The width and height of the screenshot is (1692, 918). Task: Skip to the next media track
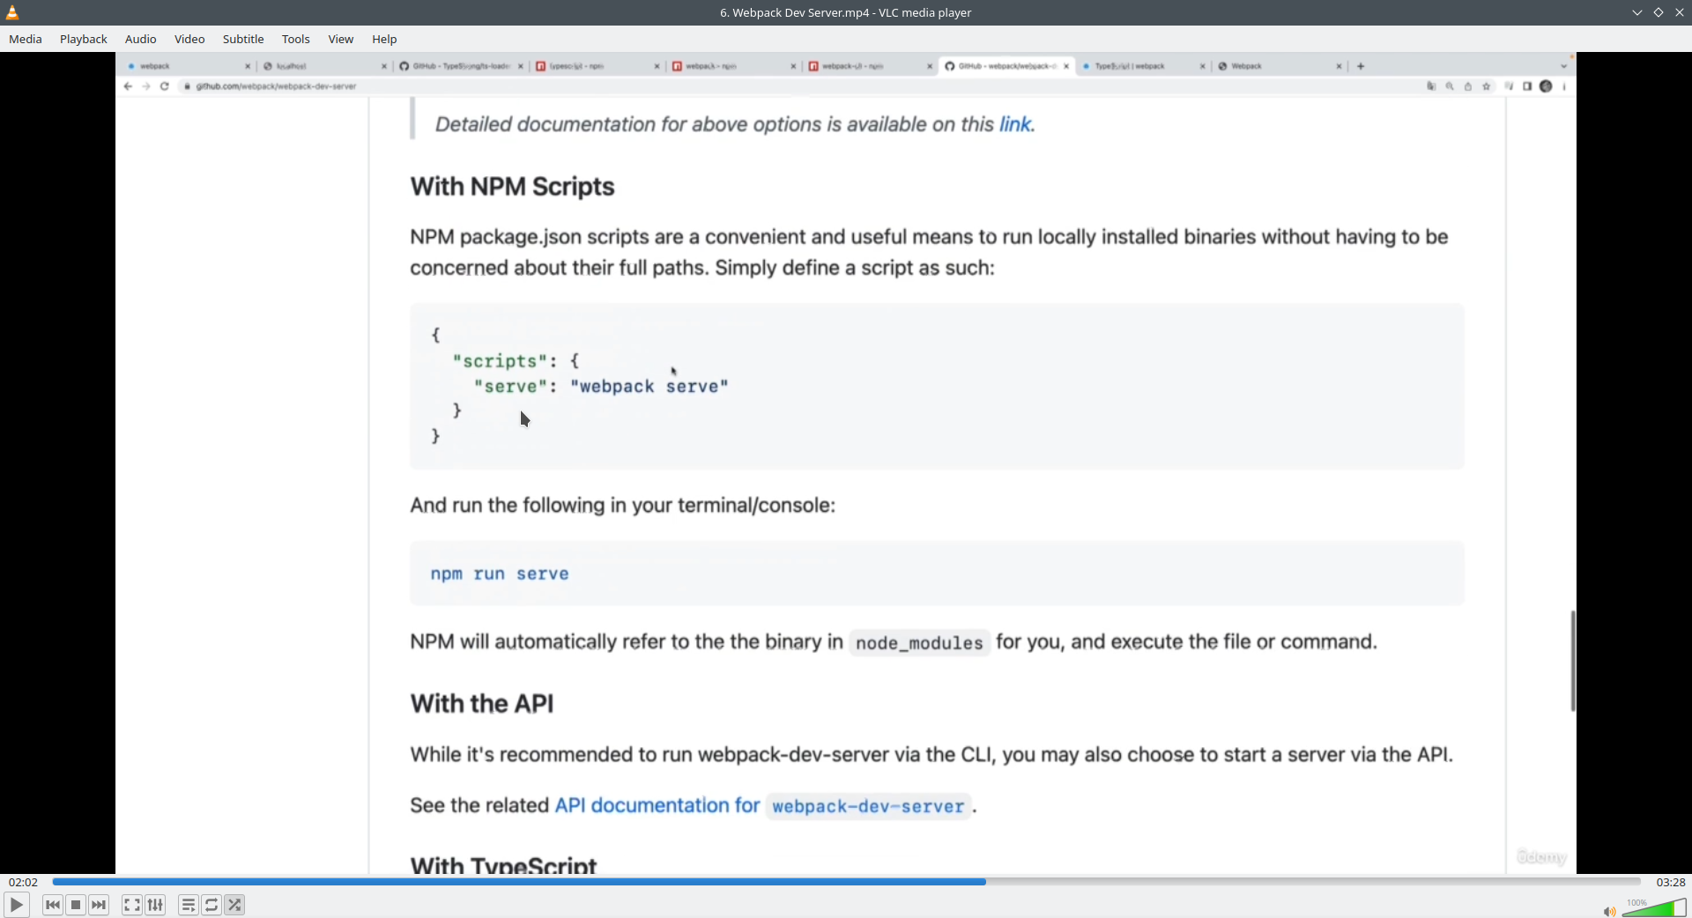pos(100,905)
